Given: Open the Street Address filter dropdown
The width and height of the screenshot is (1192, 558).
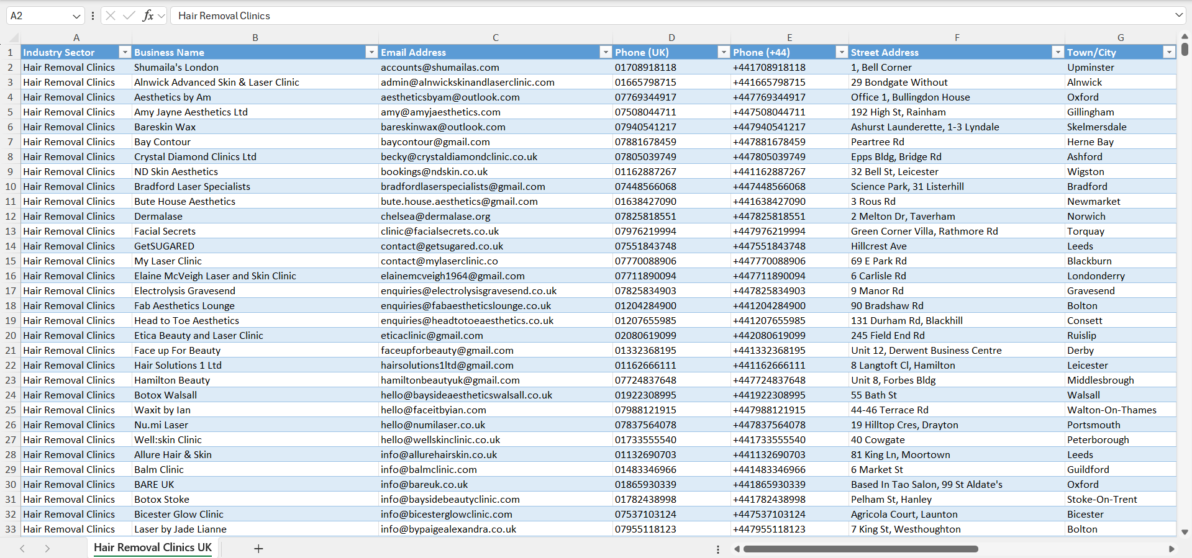Looking at the screenshot, I should (x=1058, y=52).
